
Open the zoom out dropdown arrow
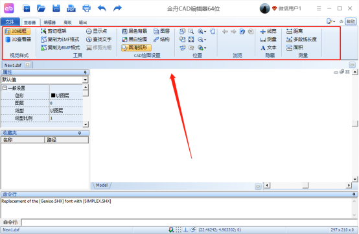tap(205, 40)
